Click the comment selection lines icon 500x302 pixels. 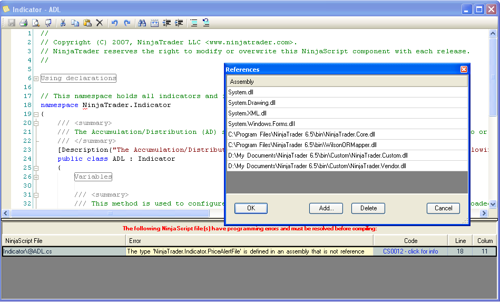193,23
